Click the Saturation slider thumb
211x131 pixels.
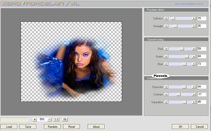(x=184, y=102)
